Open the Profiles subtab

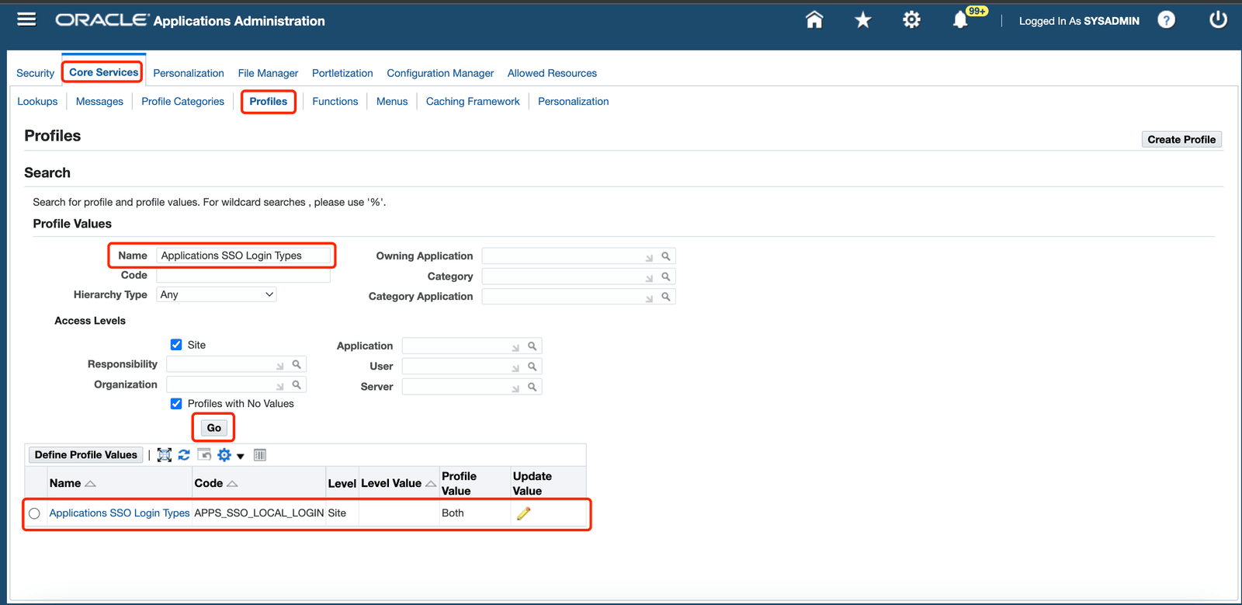269,102
